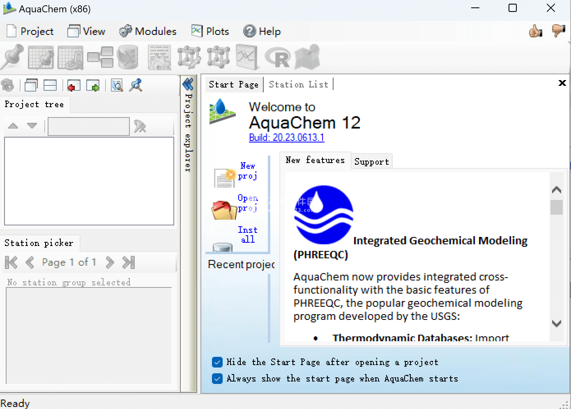Click the R statistics toolbar icon
The width and height of the screenshot is (571, 409).
click(x=278, y=57)
